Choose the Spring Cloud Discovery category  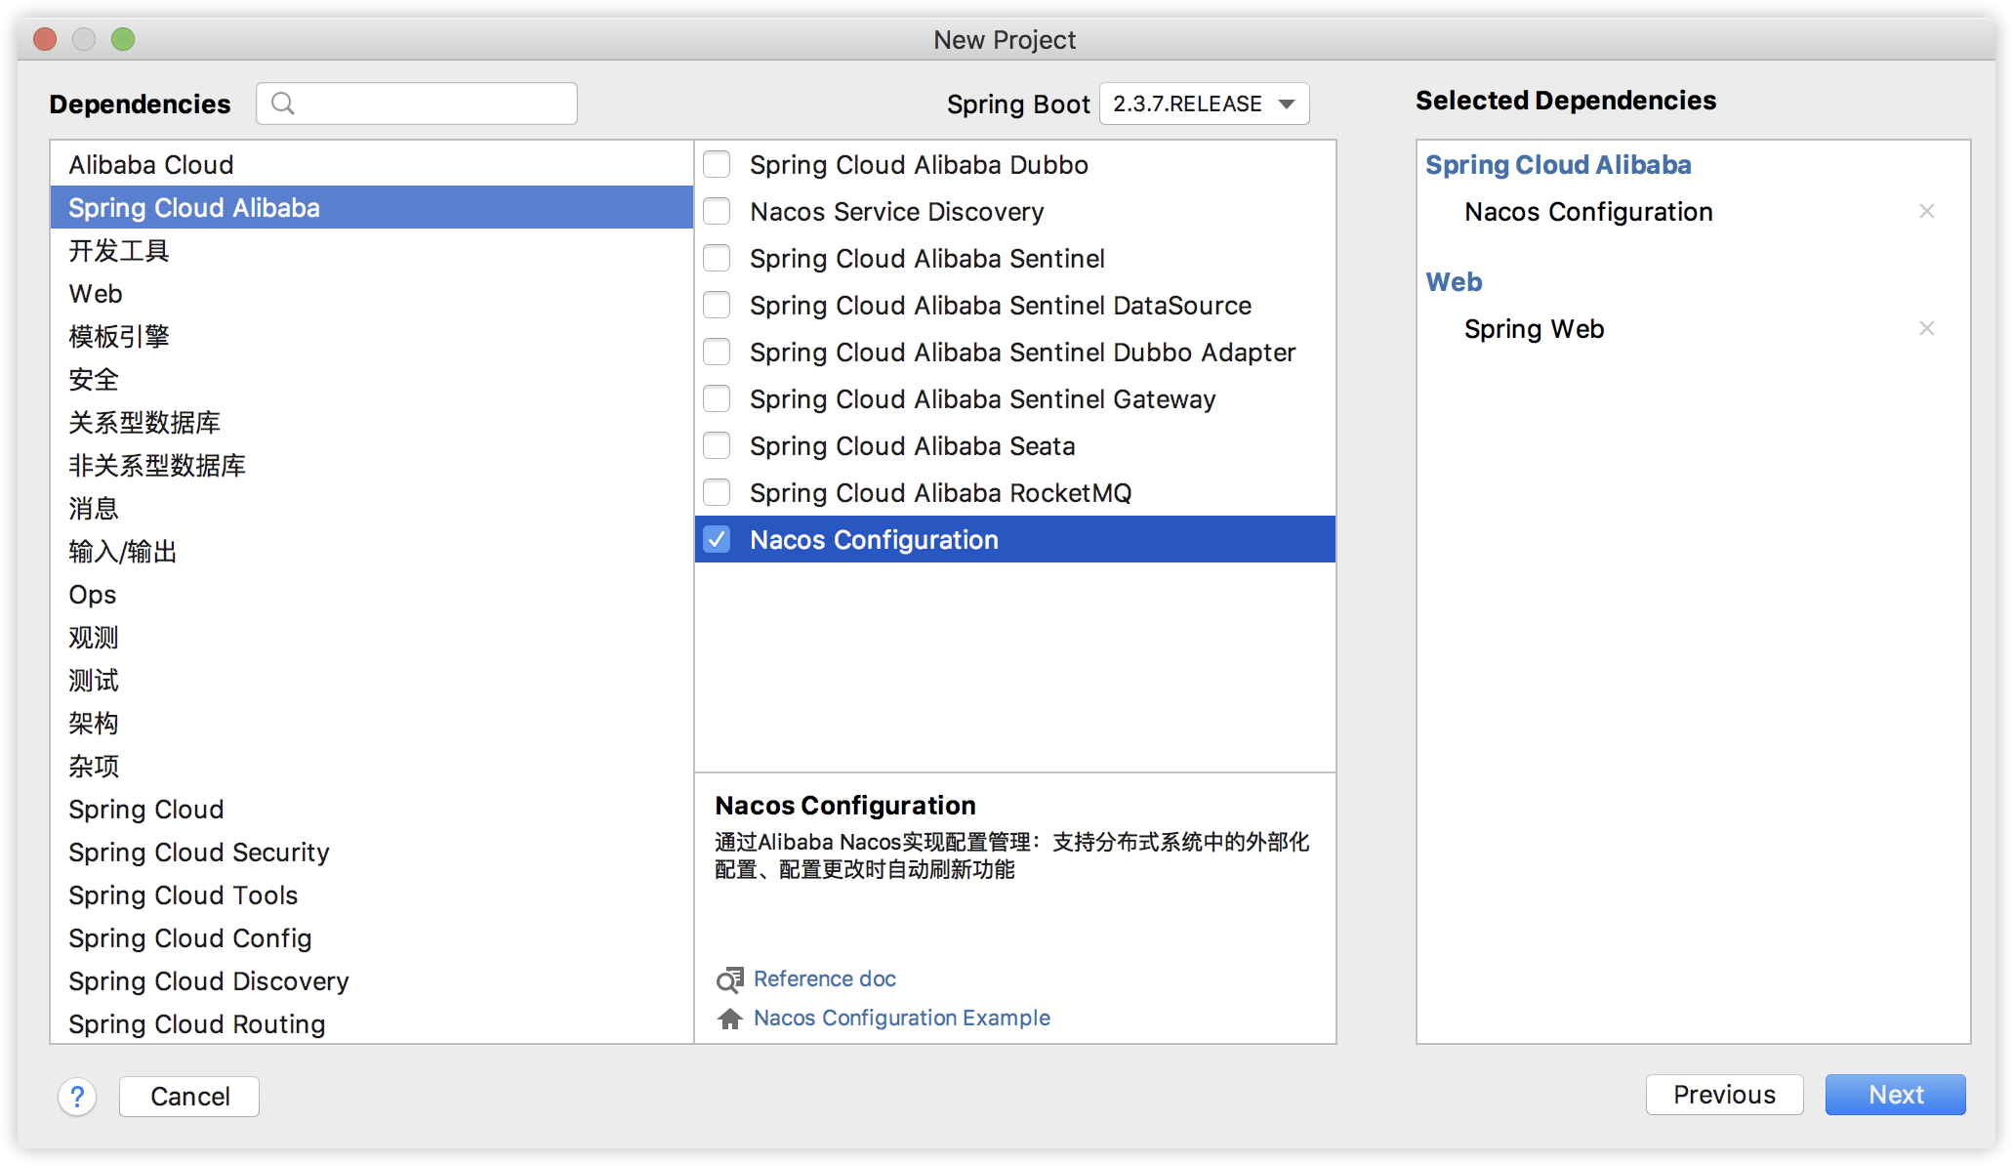[x=208, y=980]
